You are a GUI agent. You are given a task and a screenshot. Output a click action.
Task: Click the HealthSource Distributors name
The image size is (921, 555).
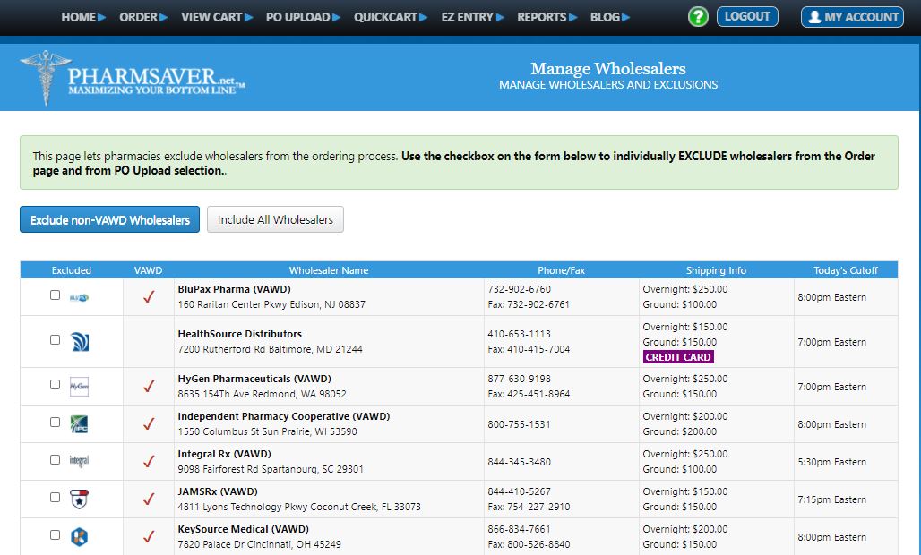coord(239,334)
